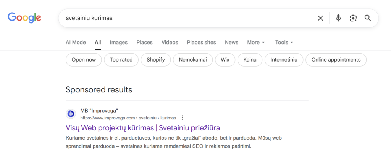Image resolution: width=391 pixels, height=159 pixels.
Task: Open three-dot menu beside Improvega URL
Action: click(x=183, y=118)
